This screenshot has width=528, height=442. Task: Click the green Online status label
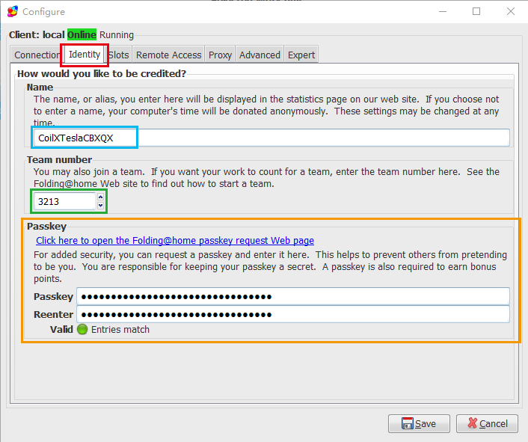pyautogui.click(x=82, y=34)
